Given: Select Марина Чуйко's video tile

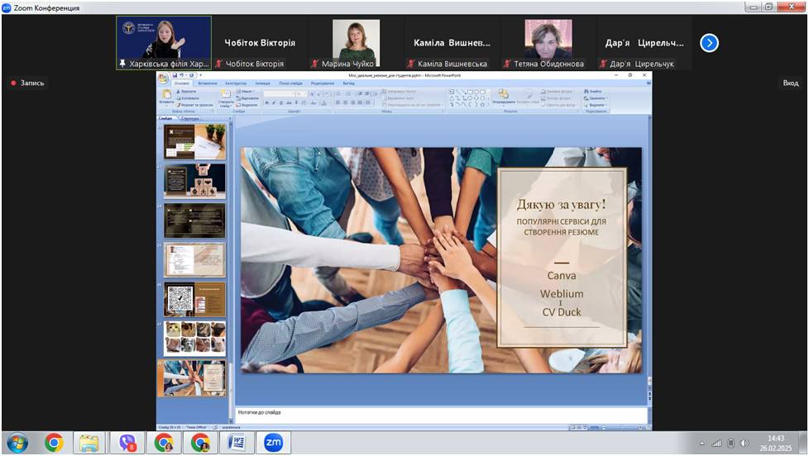Looking at the screenshot, I should click(x=356, y=43).
